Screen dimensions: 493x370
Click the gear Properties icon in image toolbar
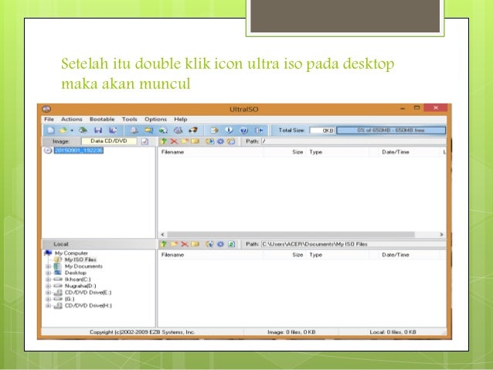point(220,141)
